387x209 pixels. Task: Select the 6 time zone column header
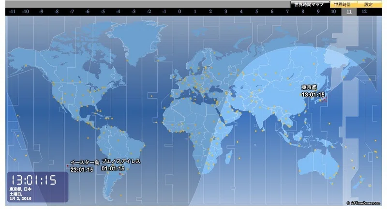point(272,12)
